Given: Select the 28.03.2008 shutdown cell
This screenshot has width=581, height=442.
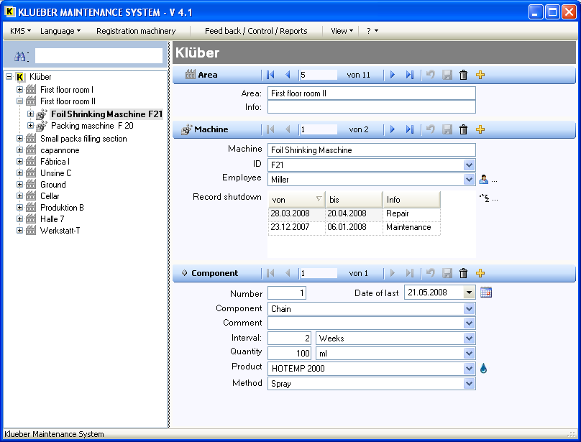Looking at the screenshot, I should [297, 213].
